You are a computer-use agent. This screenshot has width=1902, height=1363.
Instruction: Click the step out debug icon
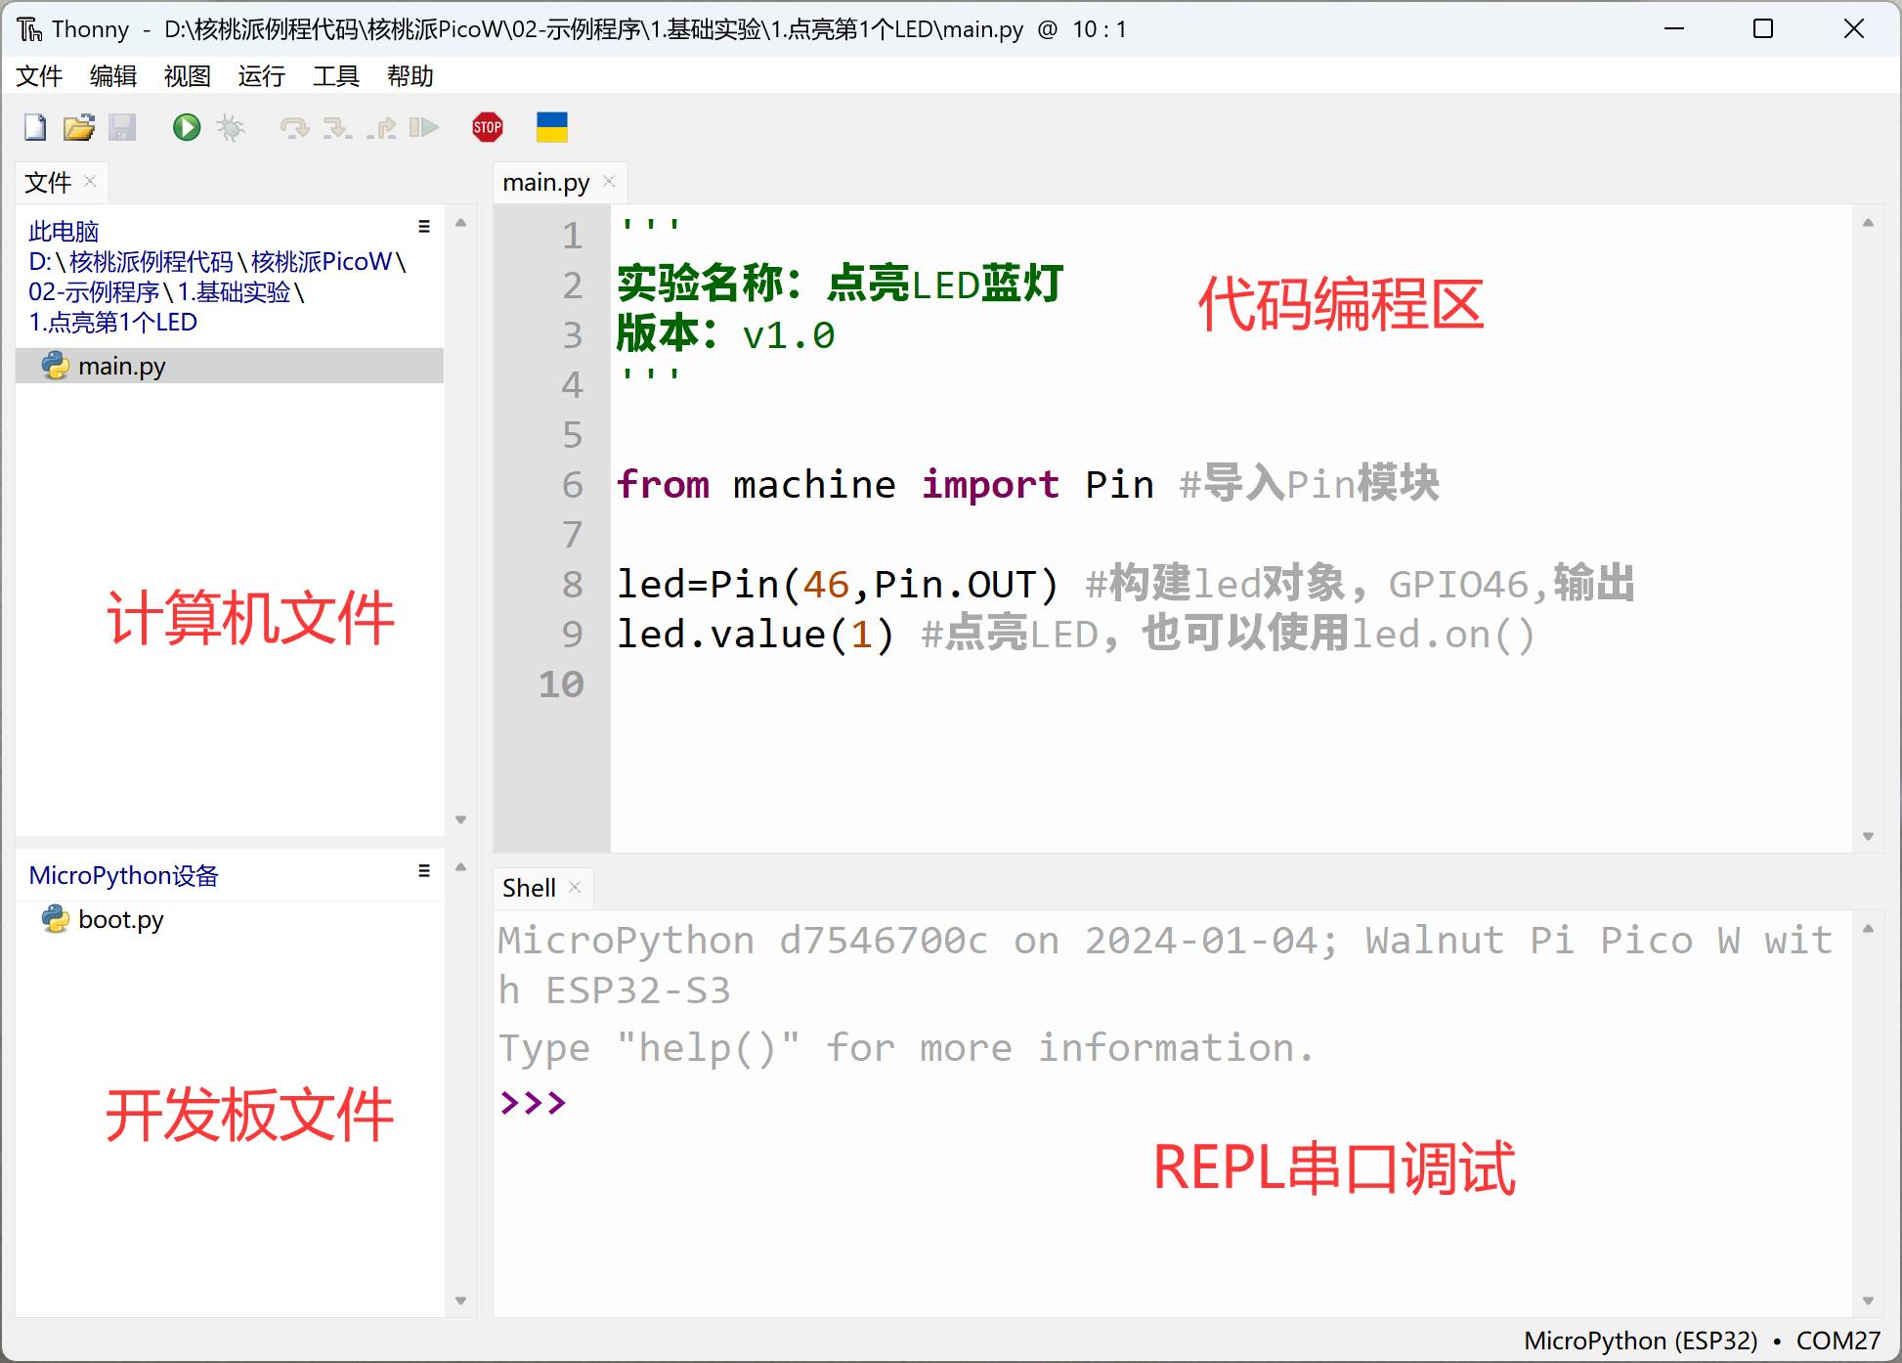382,127
